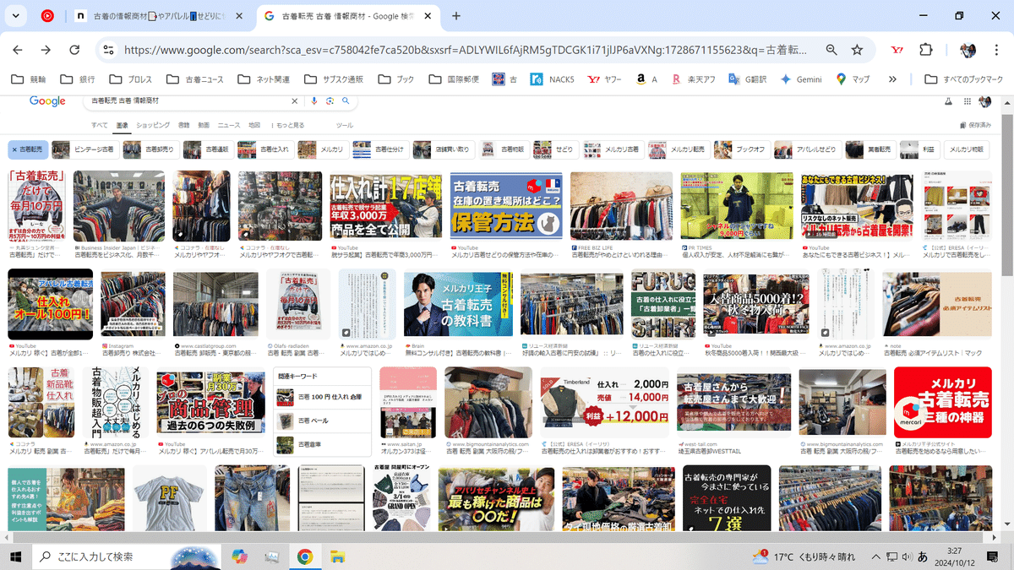
Task: Open the 保存済み saved items link
Action: click(x=974, y=125)
